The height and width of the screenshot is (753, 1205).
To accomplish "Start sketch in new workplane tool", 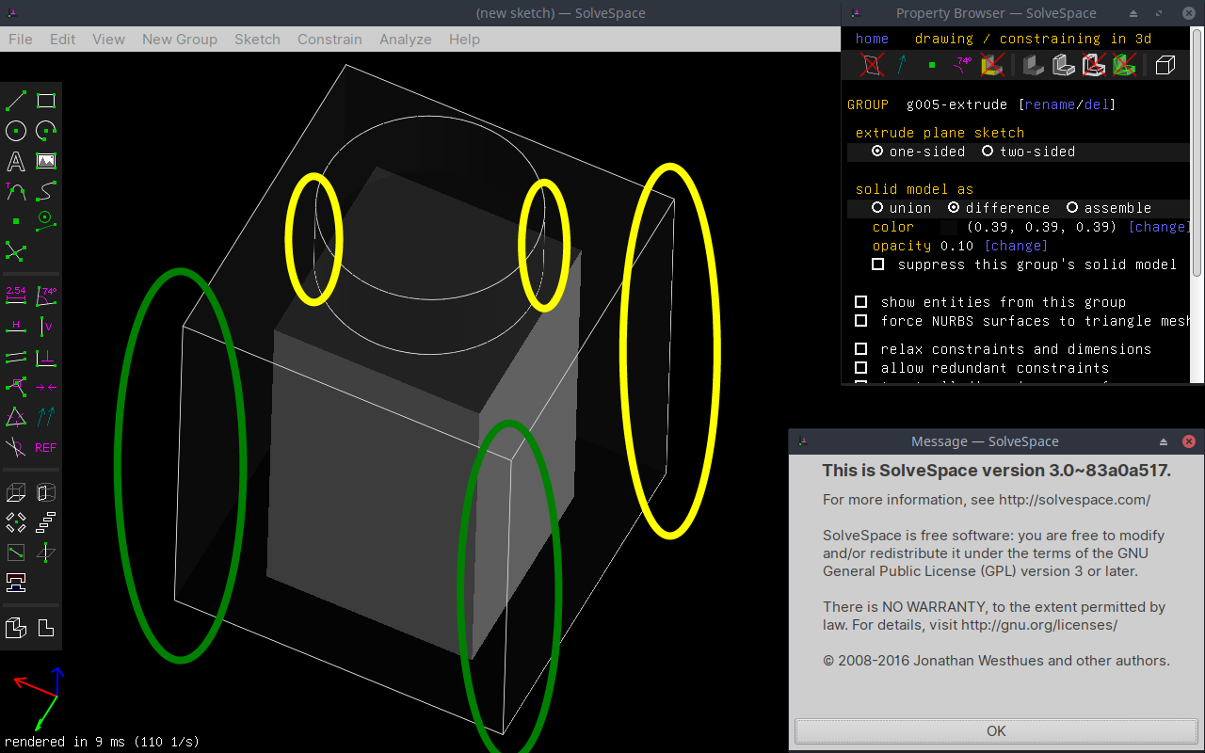I will click(x=16, y=553).
